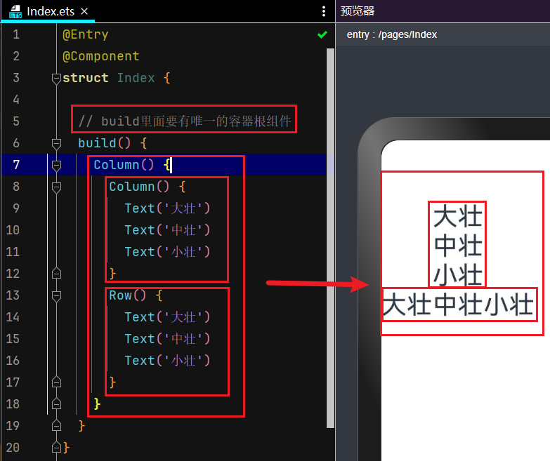The height and width of the screenshot is (461, 550).
Task: Close the Index.ets editor tab
Action: click(x=84, y=11)
